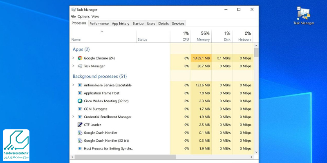Click the Application Frame Host icon
The height and width of the screenshot is (163, 327).
click(x=80, y=93)
